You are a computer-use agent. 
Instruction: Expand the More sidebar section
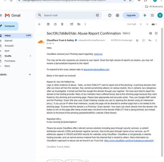7,66
